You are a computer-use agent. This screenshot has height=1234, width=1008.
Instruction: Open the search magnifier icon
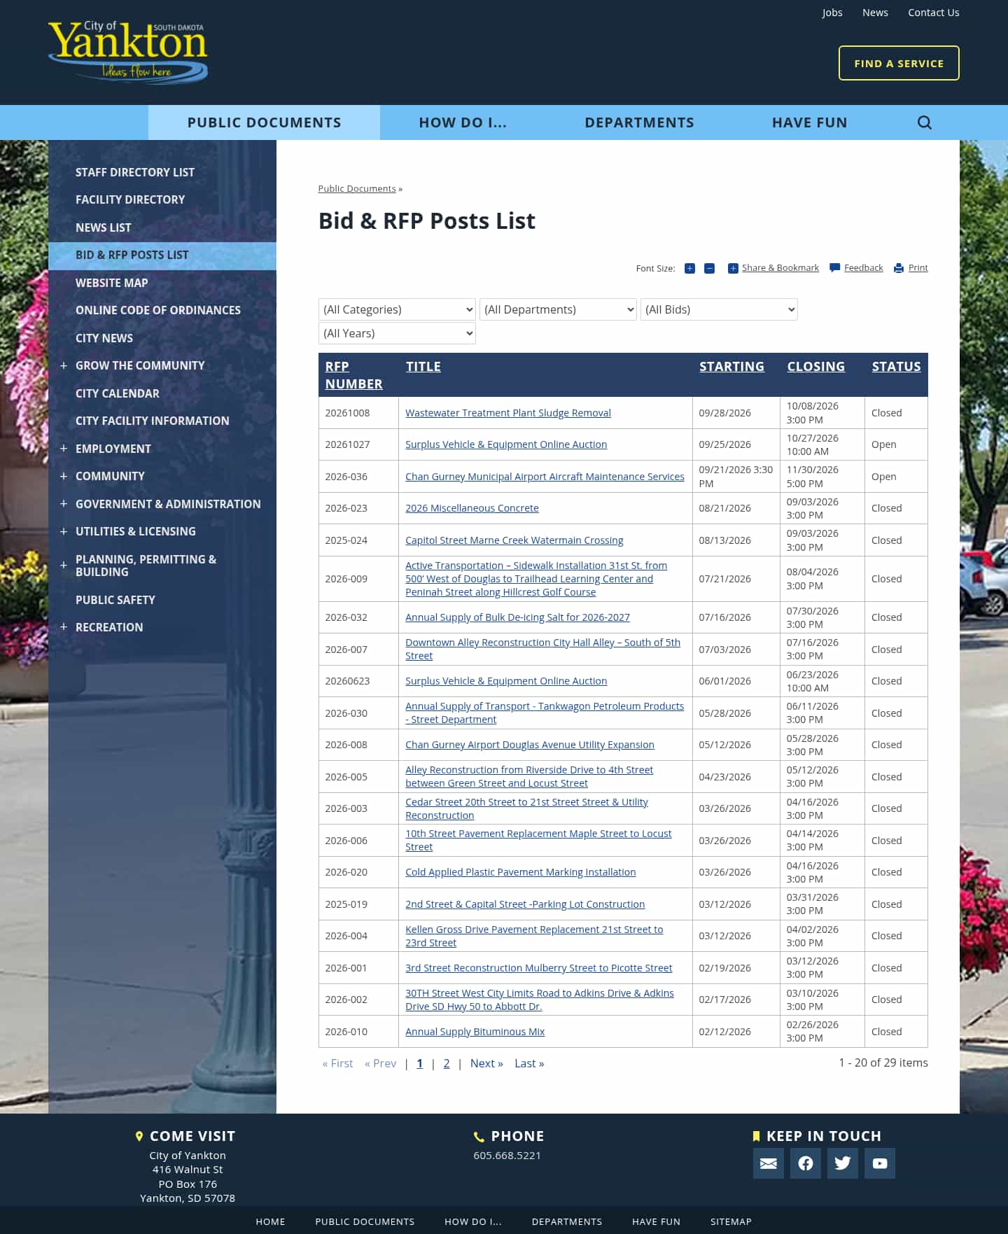tap(924, 122)
